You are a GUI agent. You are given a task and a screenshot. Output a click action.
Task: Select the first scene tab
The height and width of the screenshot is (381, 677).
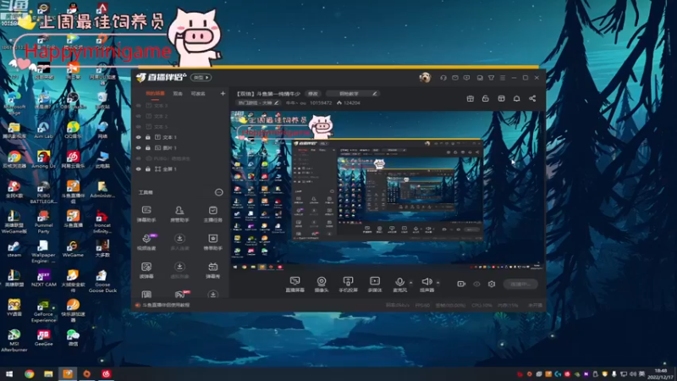coord(155,93)
